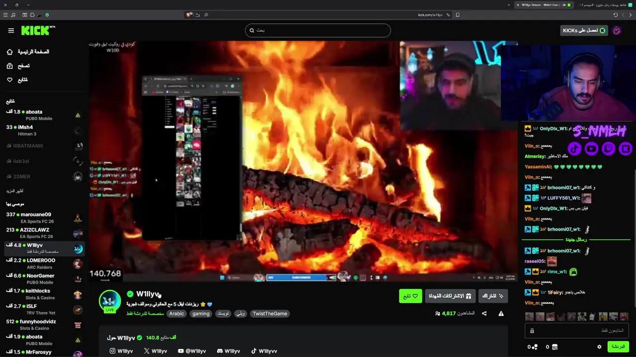Click the chat points balance icon
This screenshot has height=357, width=636.
[x=535, y=347]
